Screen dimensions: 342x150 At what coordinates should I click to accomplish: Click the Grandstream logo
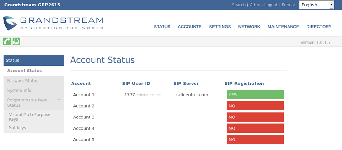[x=53, y=23]
